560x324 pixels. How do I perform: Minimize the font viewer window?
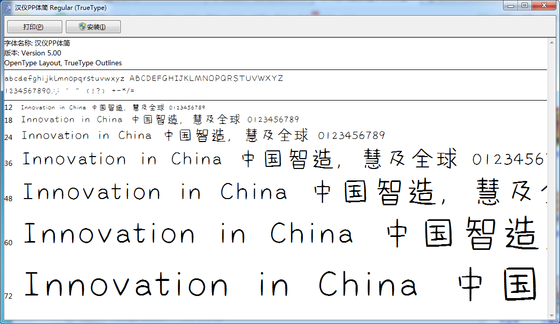[511, 5]
